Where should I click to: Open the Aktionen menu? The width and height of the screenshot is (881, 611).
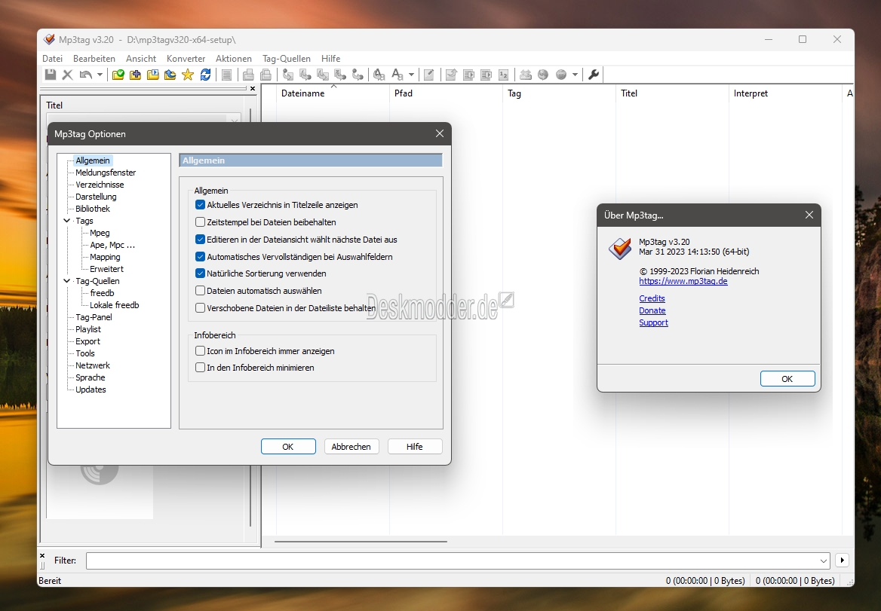click(234, 58)
